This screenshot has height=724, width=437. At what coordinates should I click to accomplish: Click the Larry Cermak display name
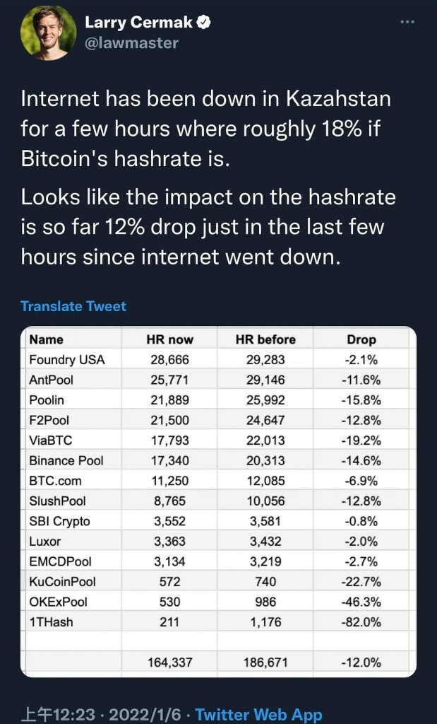tap(139, 22)
